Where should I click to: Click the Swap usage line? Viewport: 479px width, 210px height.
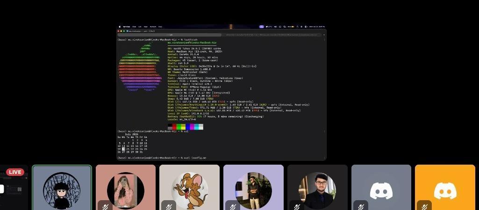point(190,99)
